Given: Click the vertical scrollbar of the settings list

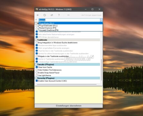Looking at the screenshot, I should 101,70.
